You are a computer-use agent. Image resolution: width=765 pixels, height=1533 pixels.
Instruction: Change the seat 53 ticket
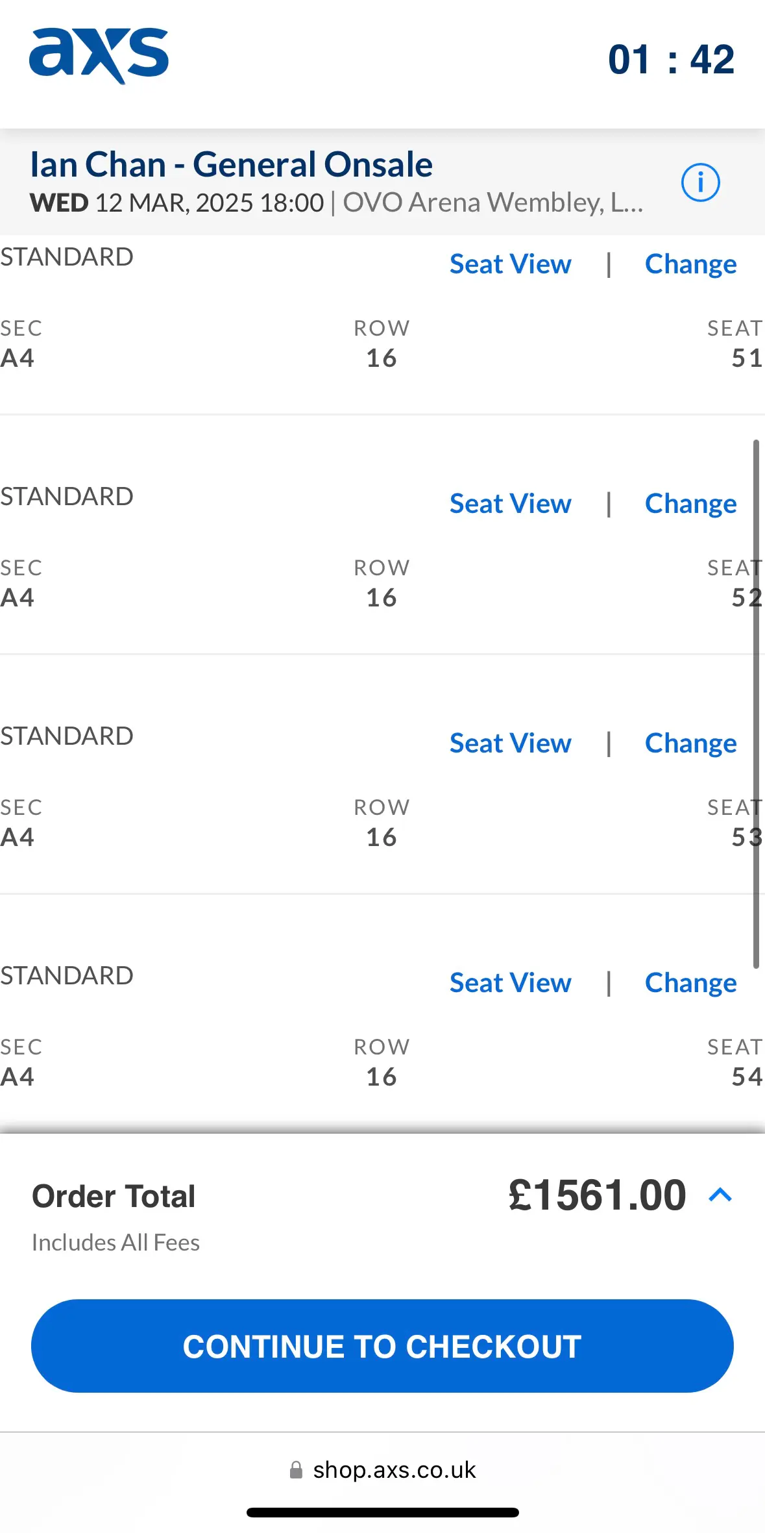690,743
